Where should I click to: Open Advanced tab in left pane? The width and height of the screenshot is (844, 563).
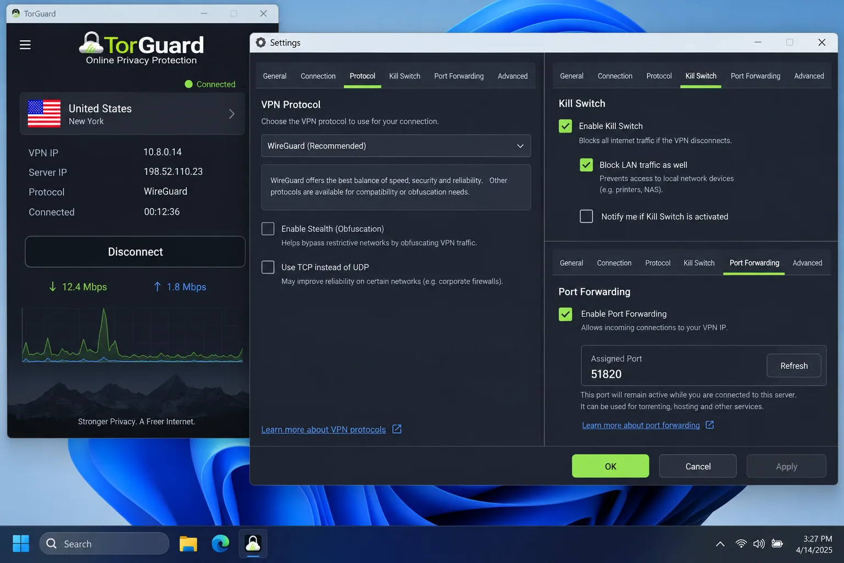513,76
